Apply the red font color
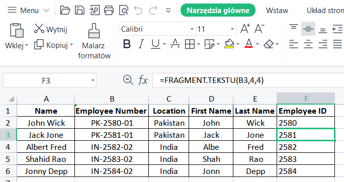Image resolution: width=344 pixels, height=182 pixels. [x=249, y=43]
